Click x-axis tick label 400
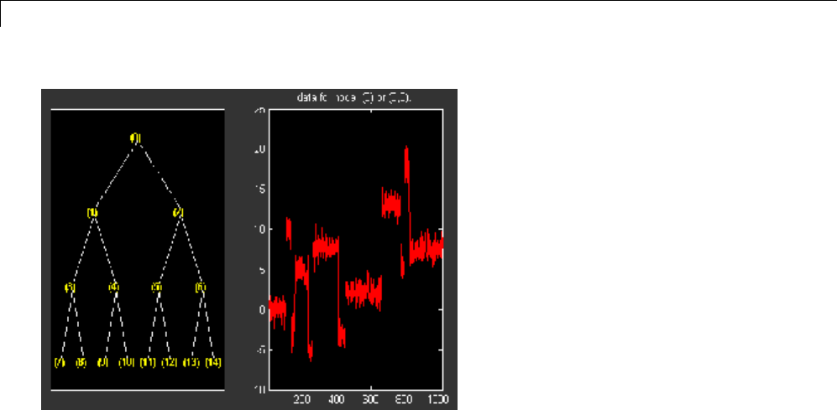The height and width of the screenshot is (410, 837). coord(337,399)
